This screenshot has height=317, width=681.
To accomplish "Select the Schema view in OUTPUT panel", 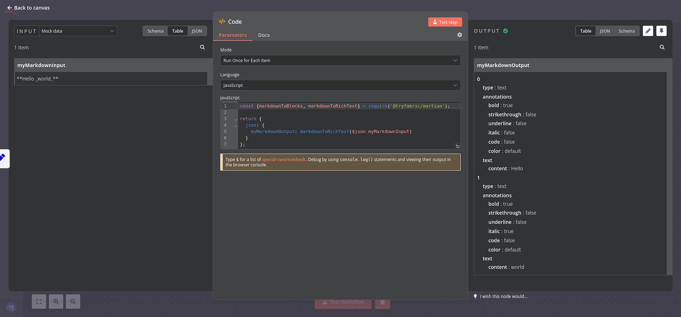I will (626, 31).
